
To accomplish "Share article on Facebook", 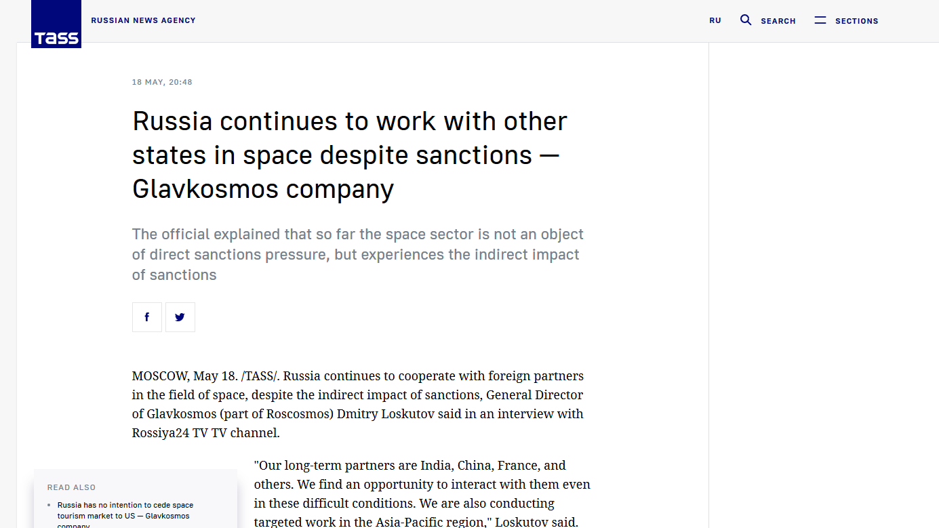I will [x=147, y=317].
